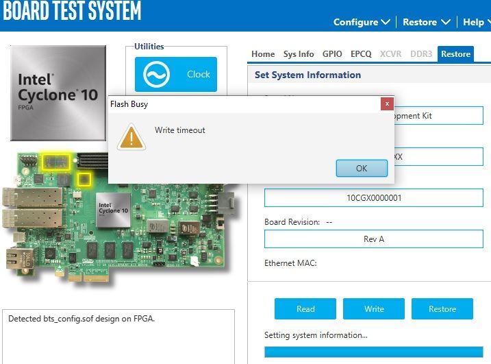Select the disabled DDR3 tab
This screenshot has width=491, height=364.
[421, 54]
